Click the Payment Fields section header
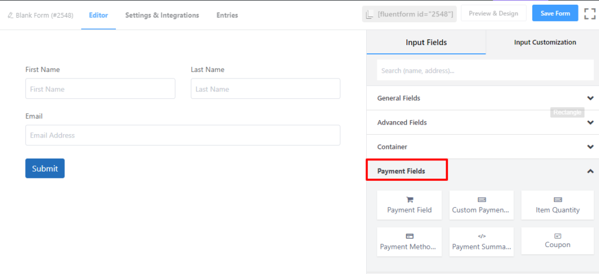The width and height of the screenshot is (599, 274). (x=483, y=171)
